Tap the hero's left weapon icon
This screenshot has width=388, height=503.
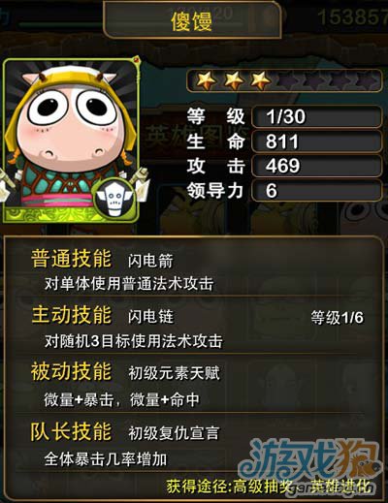(7, 182)
